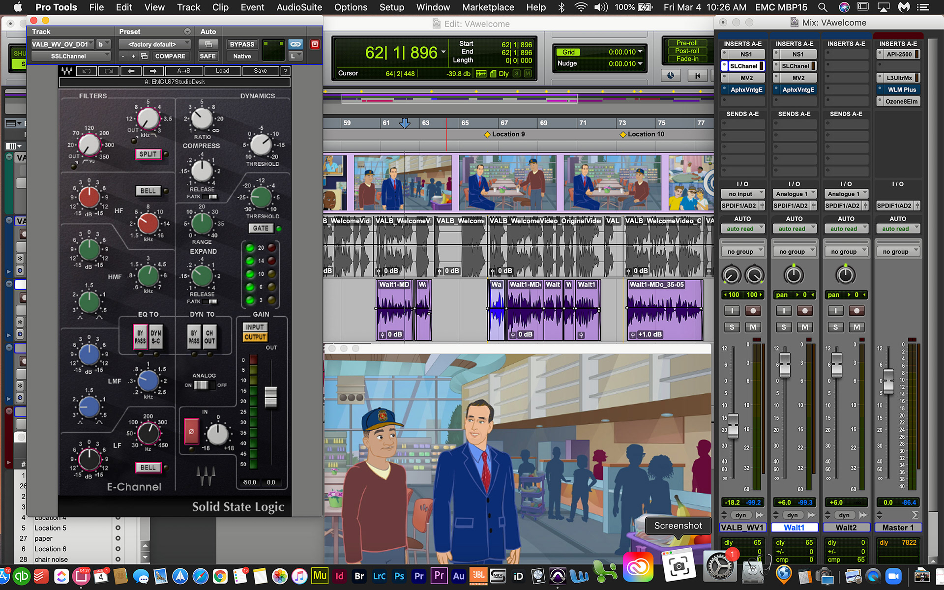Viewport: 944px width, 590px height.
Task: Toggle the LF BELL button
Action: coord(148,468)
